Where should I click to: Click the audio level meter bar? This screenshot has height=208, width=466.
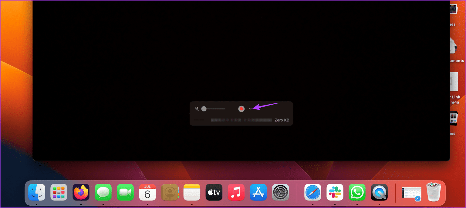coord(241,120)
